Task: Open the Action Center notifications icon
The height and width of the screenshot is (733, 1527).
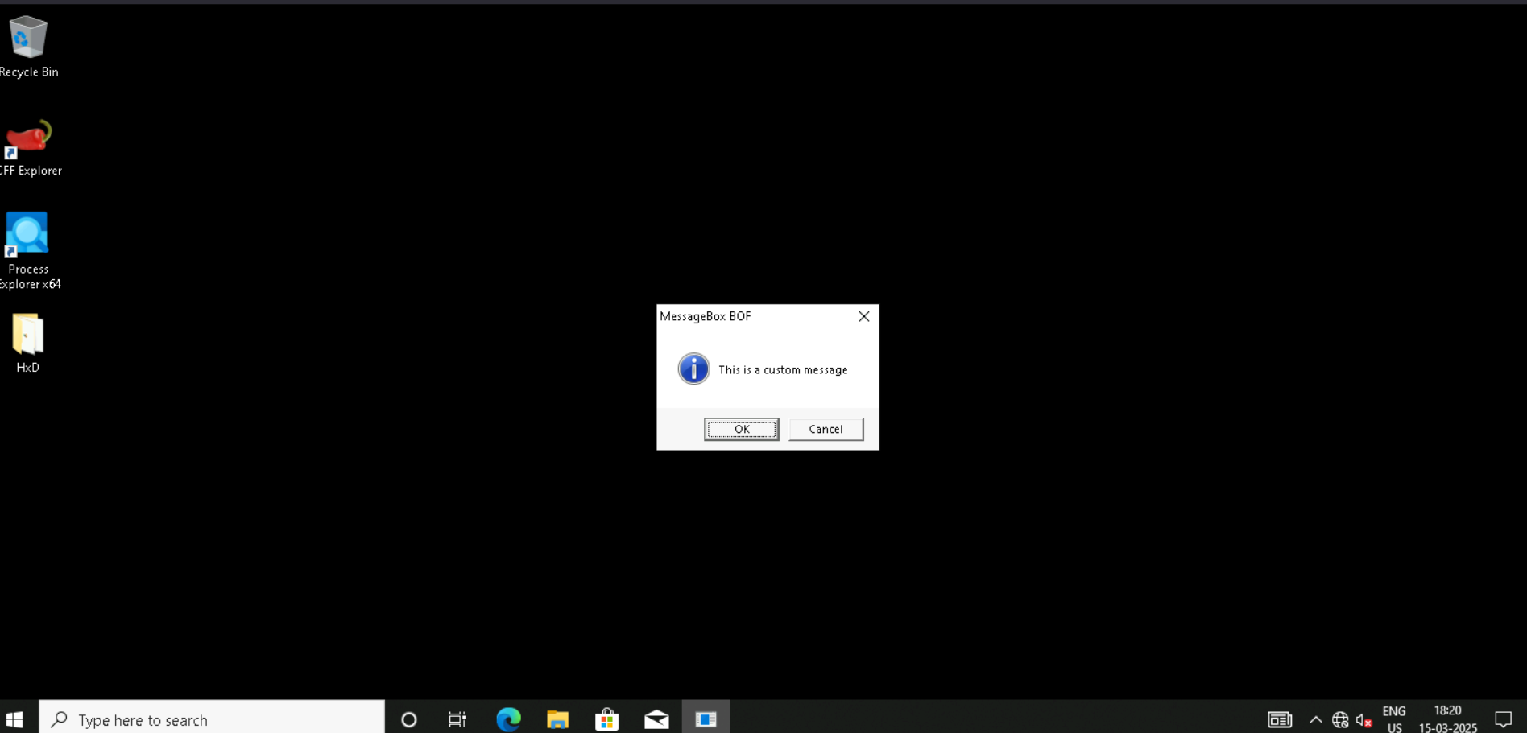Action: click(x=1503, y=719)
